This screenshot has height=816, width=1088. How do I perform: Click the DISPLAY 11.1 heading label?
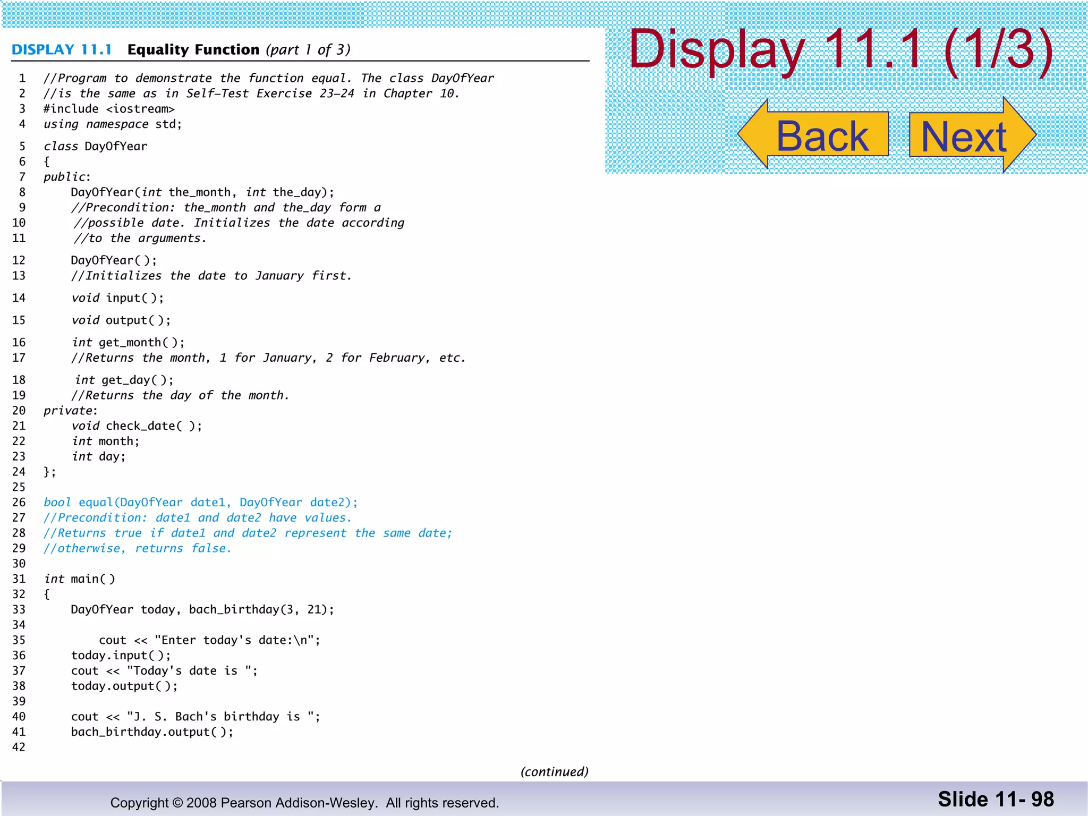click(62, 49)
